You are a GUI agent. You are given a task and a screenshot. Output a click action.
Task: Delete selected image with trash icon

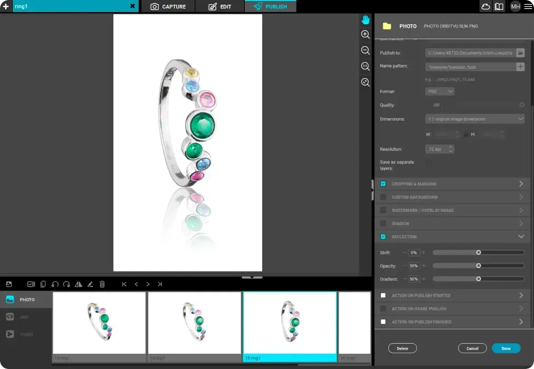102,284
